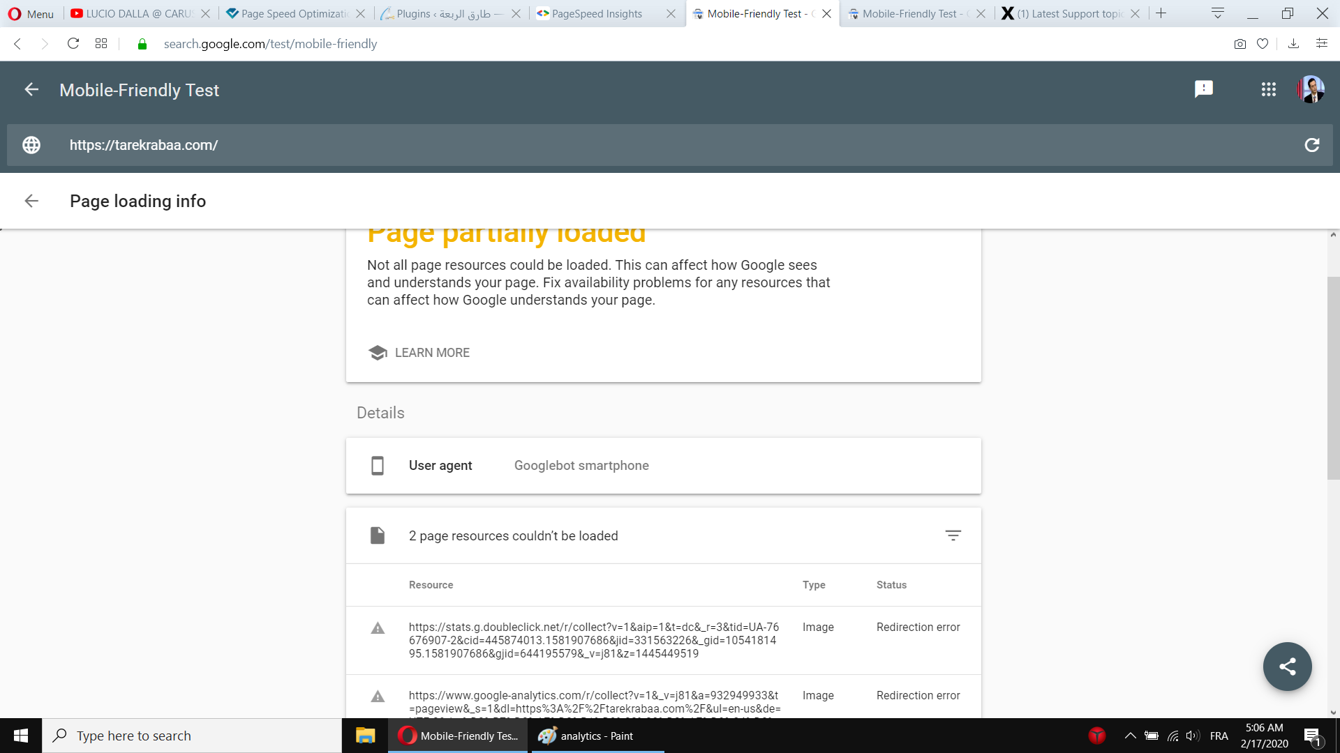Screen dimensions: 1340x753
Task: Switch to Latest Support topics tab
Action: [1064, 14]
